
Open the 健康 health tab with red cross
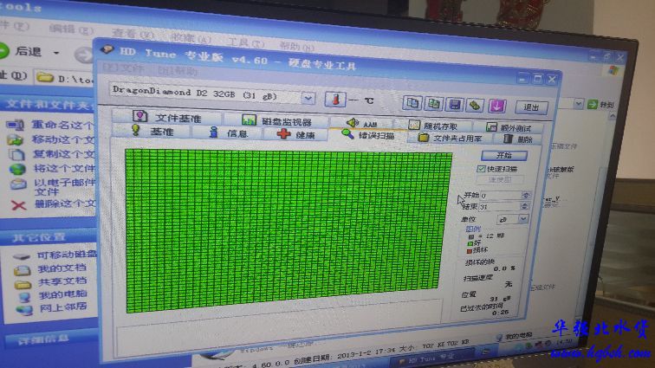coord(295,134)
